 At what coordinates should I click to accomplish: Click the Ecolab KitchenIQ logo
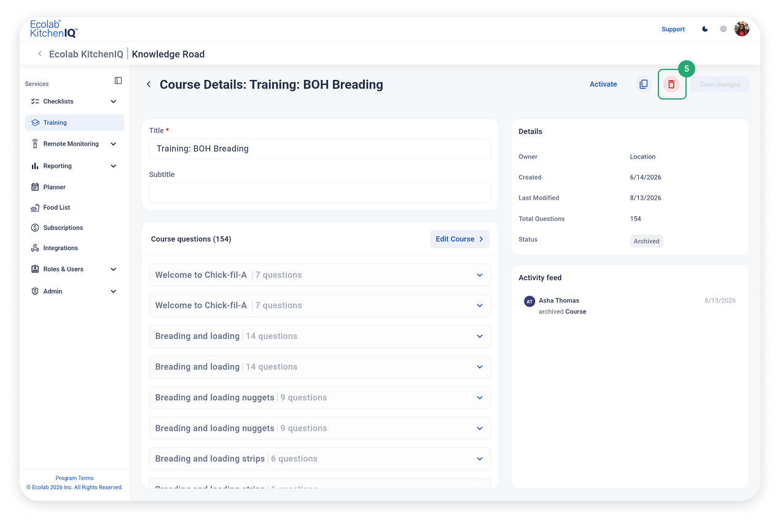54,29
